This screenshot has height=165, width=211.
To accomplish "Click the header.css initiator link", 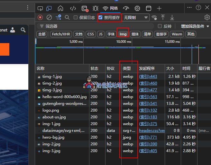I will (x=152, y=131).
